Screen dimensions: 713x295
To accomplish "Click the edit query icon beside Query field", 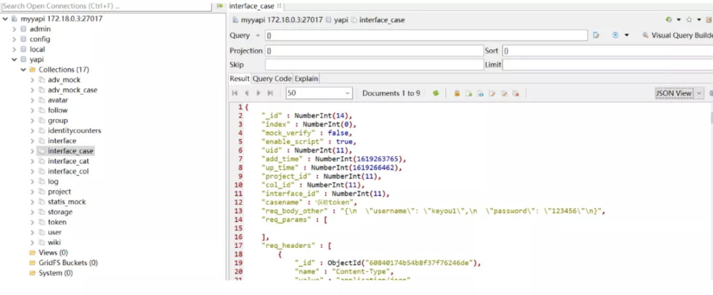I will pyautogui.click(x=597, y=35).
